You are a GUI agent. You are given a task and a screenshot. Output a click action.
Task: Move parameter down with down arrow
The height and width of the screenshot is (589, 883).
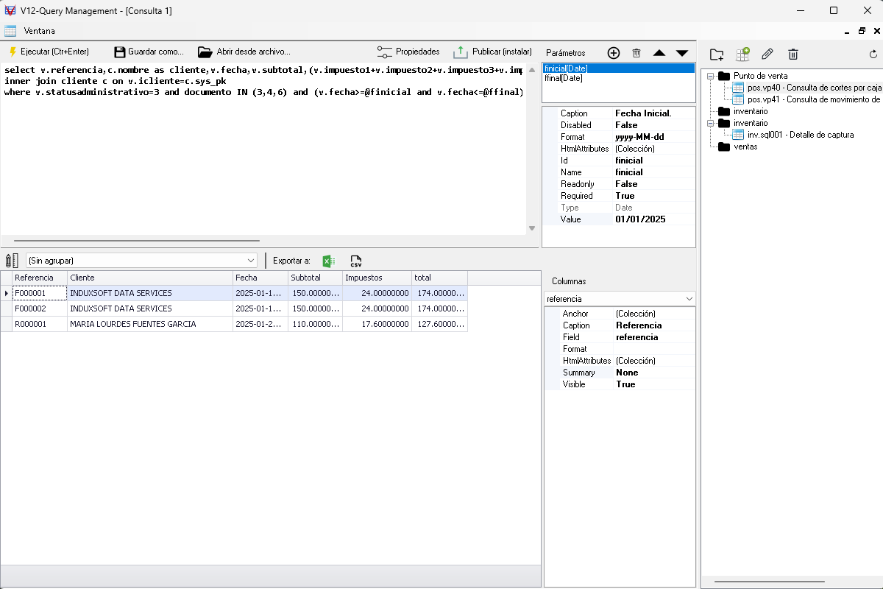682,53
